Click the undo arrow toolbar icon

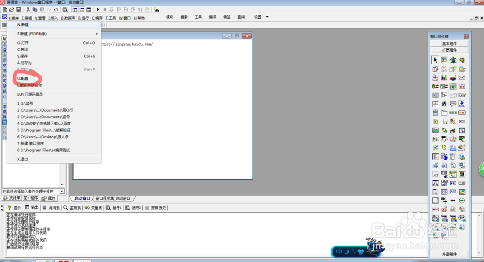click(56, 10)
